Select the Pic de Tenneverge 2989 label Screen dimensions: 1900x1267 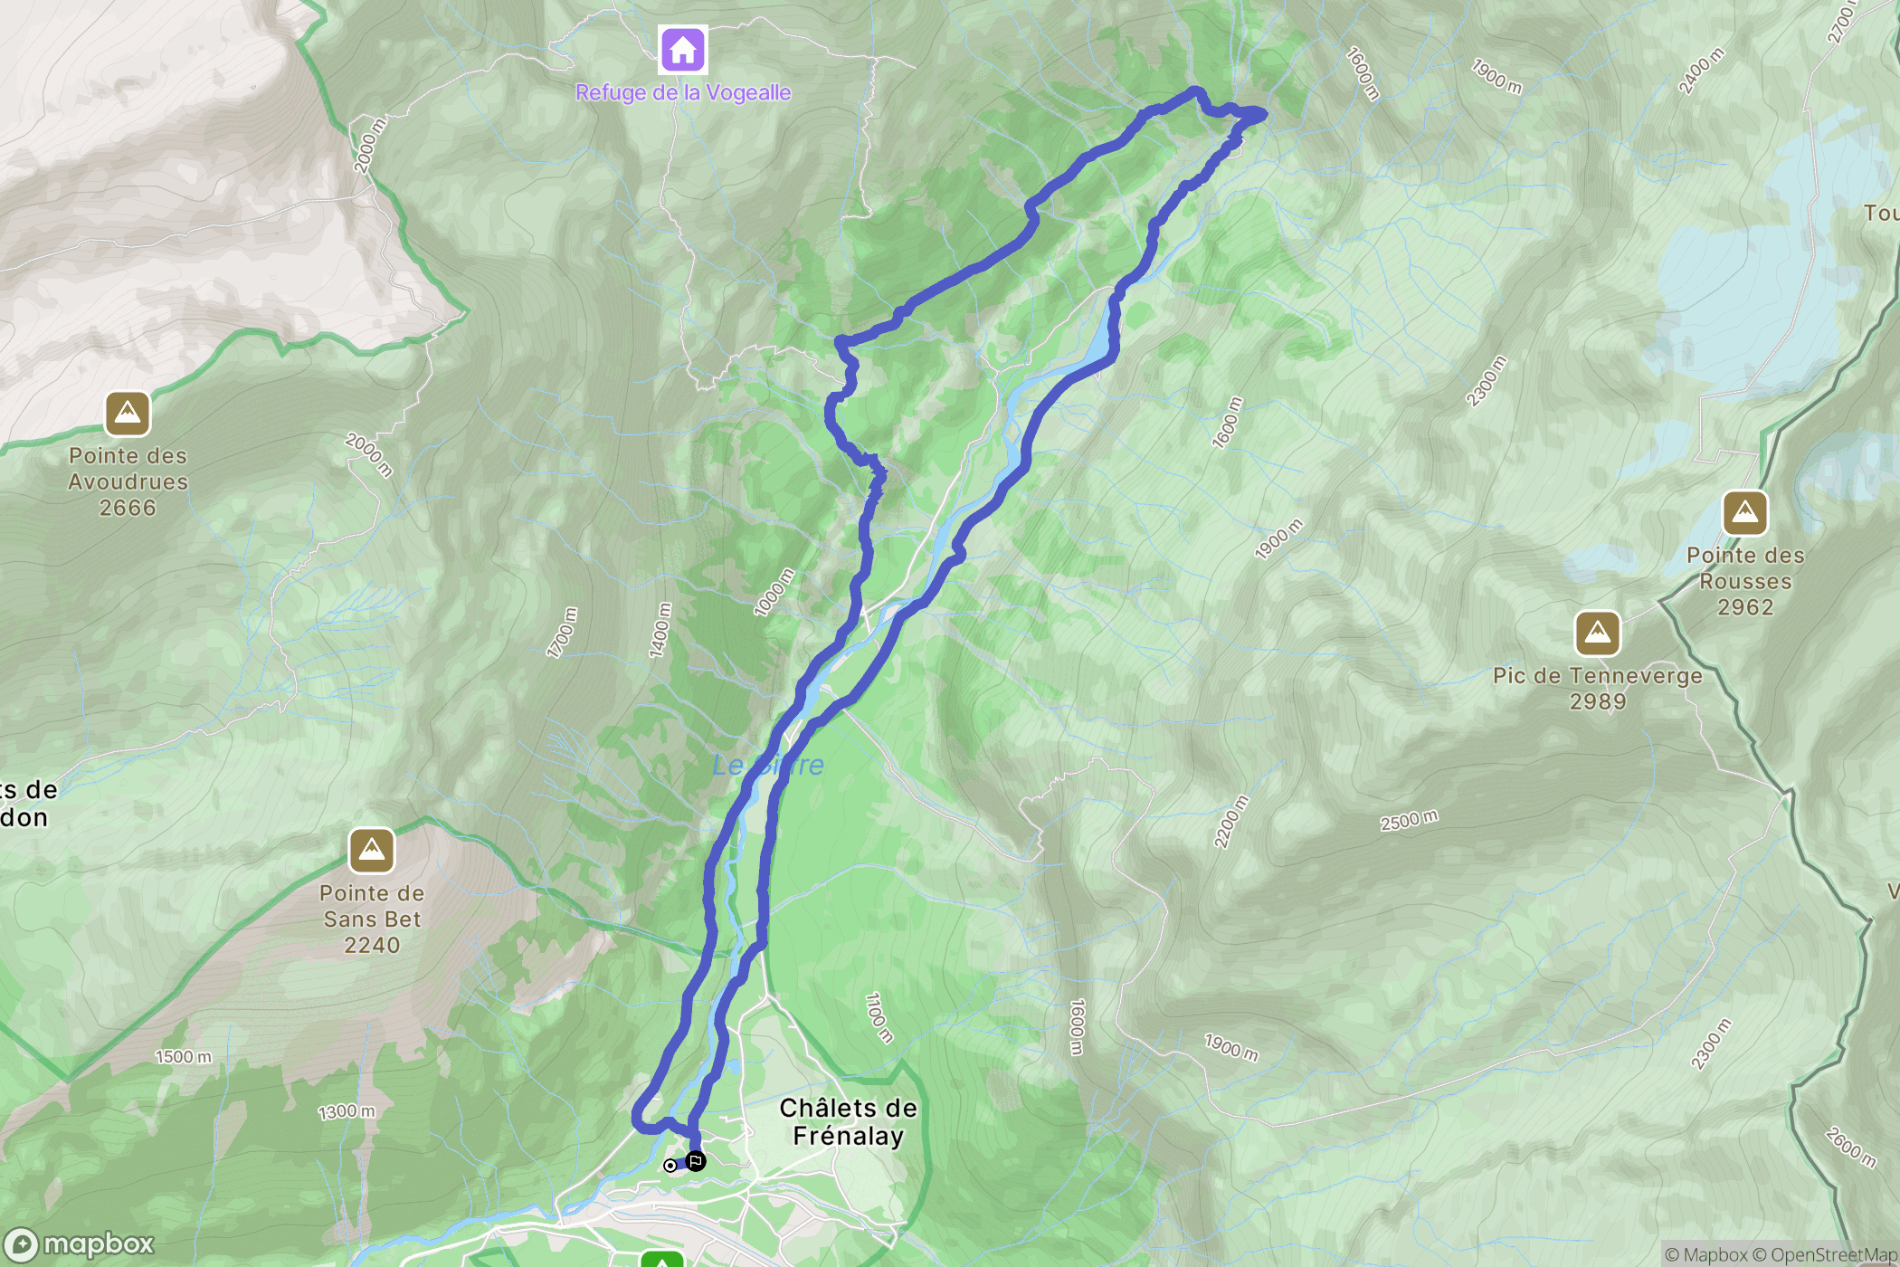click(x=1598, y=689)
